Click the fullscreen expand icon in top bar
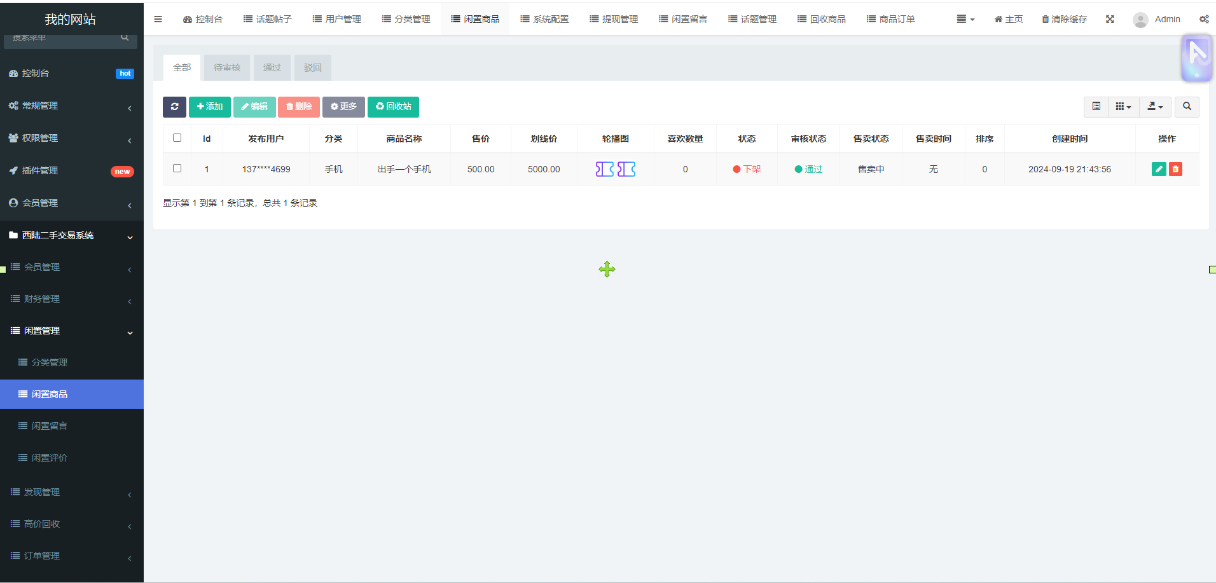 [1110, 19]
